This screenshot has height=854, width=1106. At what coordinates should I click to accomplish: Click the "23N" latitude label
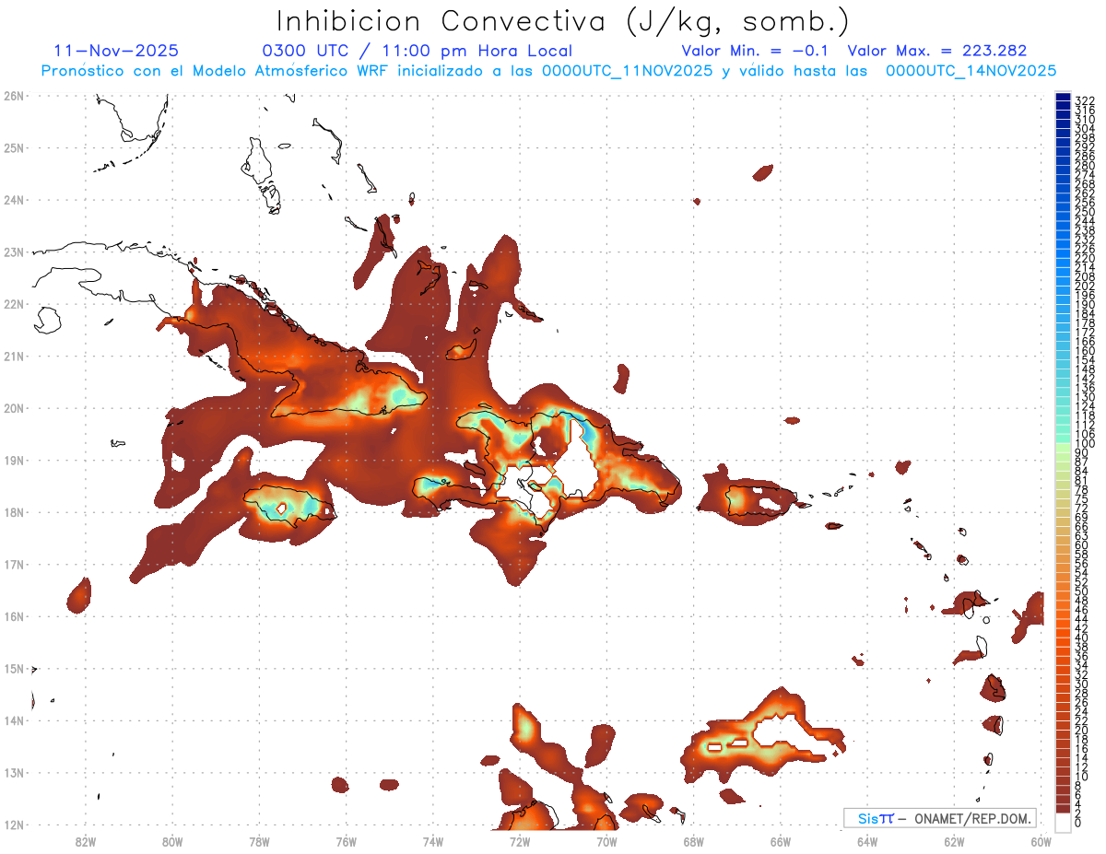[x=13, y=252]
